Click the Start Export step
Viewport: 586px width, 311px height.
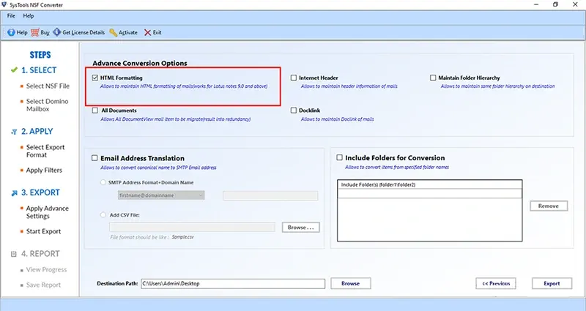pyautogui.click(x=43, y=231)
